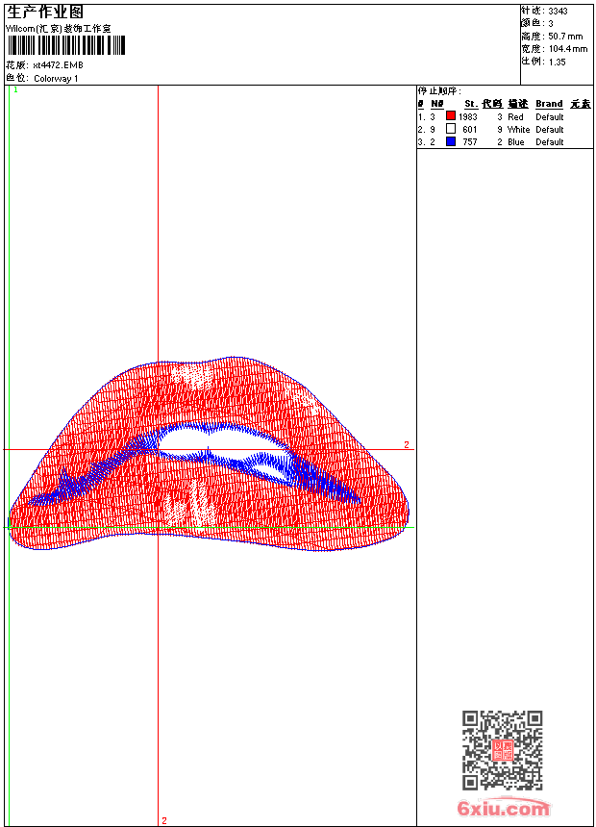The width and height of the screenshot is (596, 827).
Task: Click the marker 2 on the horizontal centerline
Action: (x=407, y=444)
